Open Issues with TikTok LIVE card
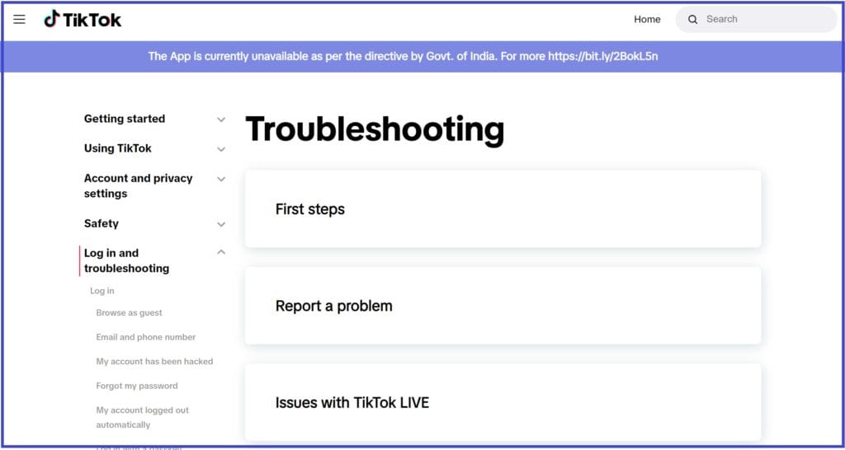Viewport: 845px width, 450px height. [503, 403]
